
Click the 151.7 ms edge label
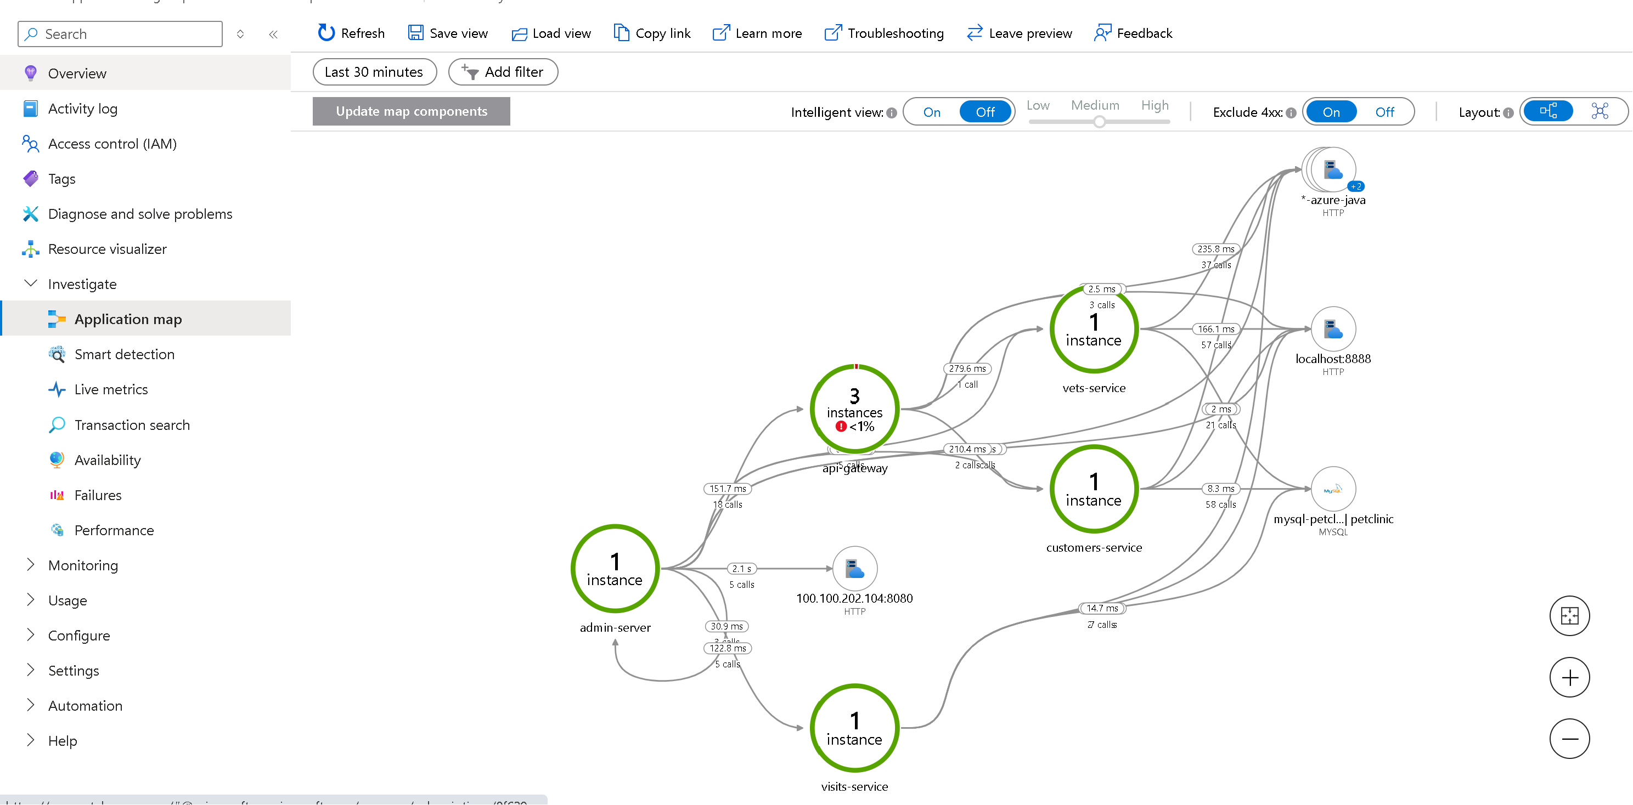(728, 489)
